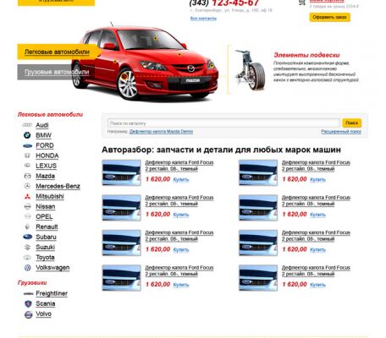Click the yellow Поиск button
386x338 pixels.
351,123
